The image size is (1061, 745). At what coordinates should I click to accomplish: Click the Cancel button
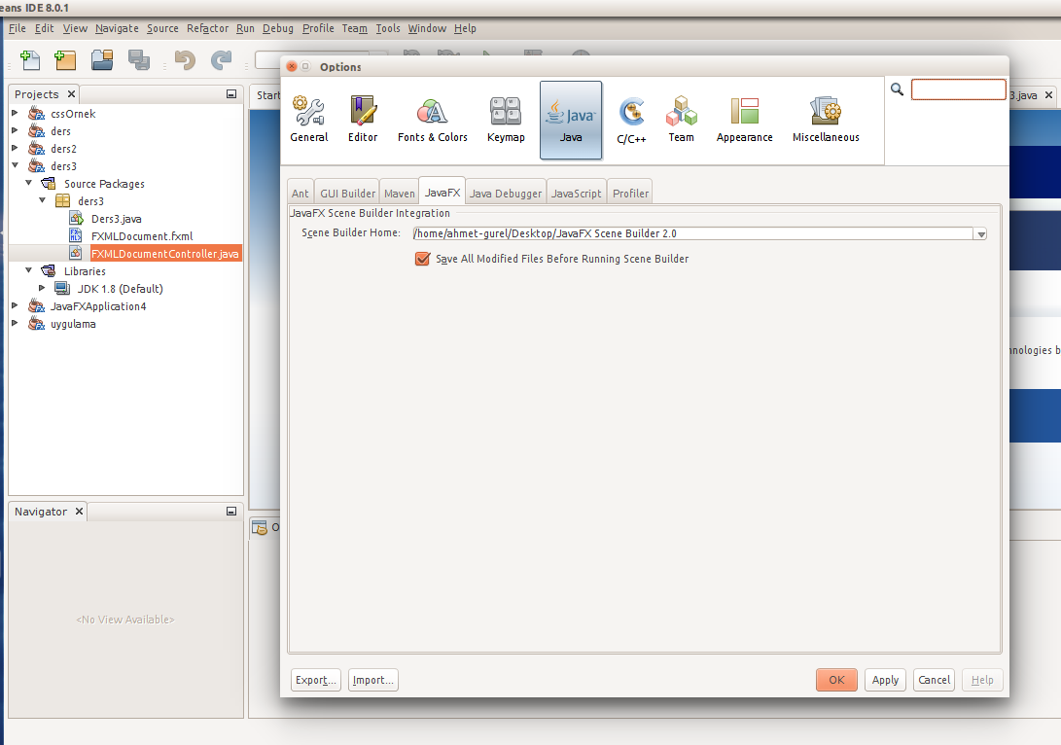[x=934, y=680]
